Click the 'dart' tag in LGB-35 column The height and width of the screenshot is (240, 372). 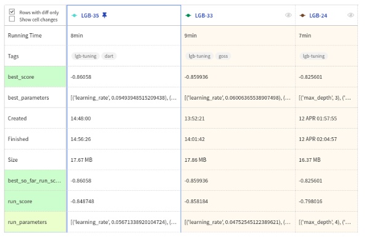[x=109, y=56]
